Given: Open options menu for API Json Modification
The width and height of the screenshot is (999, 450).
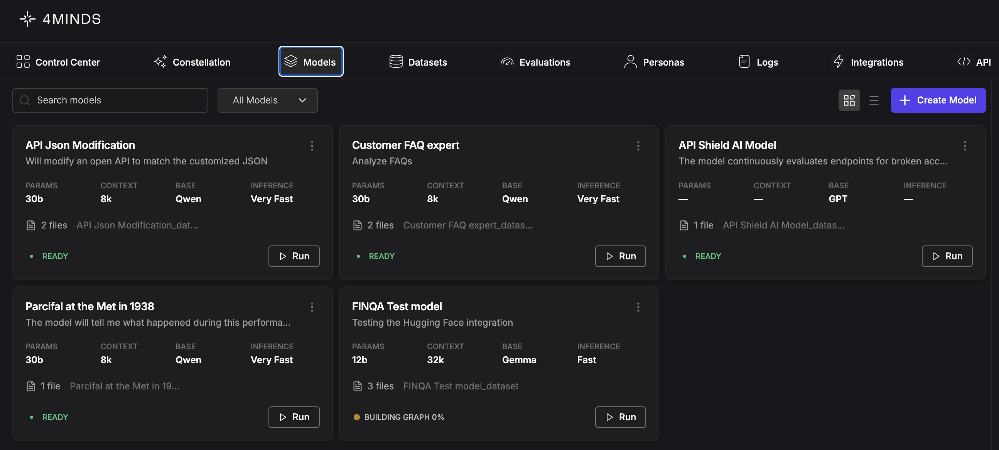Looking at the screenshot, I should coord(312,146).
